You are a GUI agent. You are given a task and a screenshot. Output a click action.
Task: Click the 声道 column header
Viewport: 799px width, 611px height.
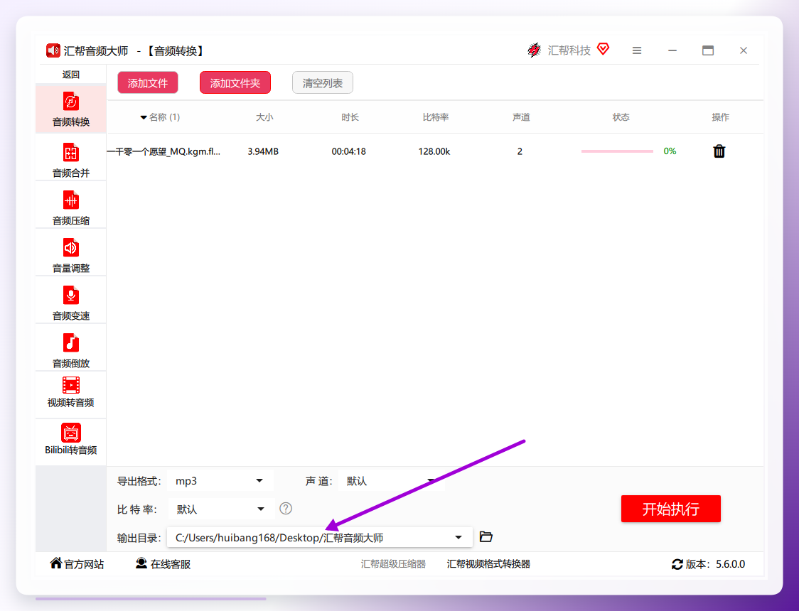[x=521, y=117]
